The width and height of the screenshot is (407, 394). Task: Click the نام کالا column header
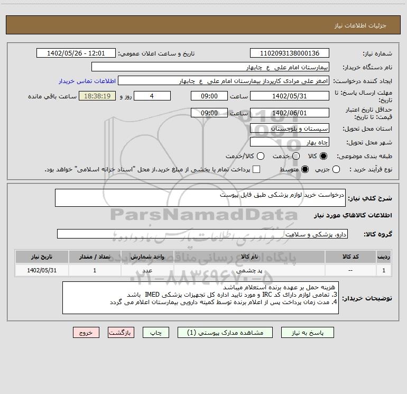click(249, 257)
